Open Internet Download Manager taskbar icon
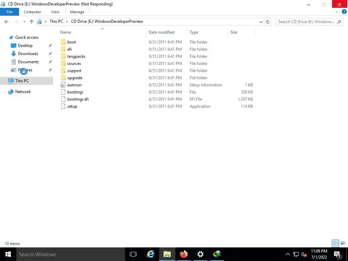The height and width of the screenshot is (261, 348). pyautogui.click(x=217, y=254)
